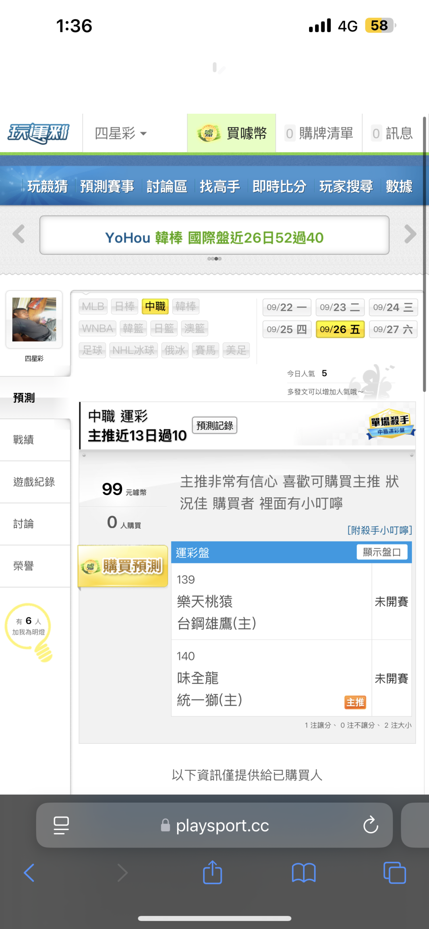Reload the page
429x929 pixels.
[x=371, y=825]
